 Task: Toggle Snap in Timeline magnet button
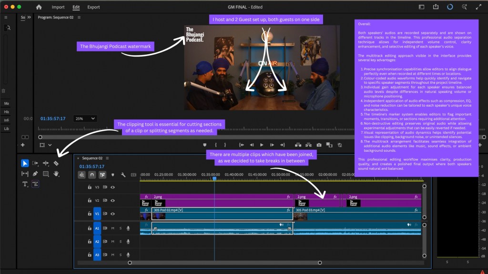(92, 175)
